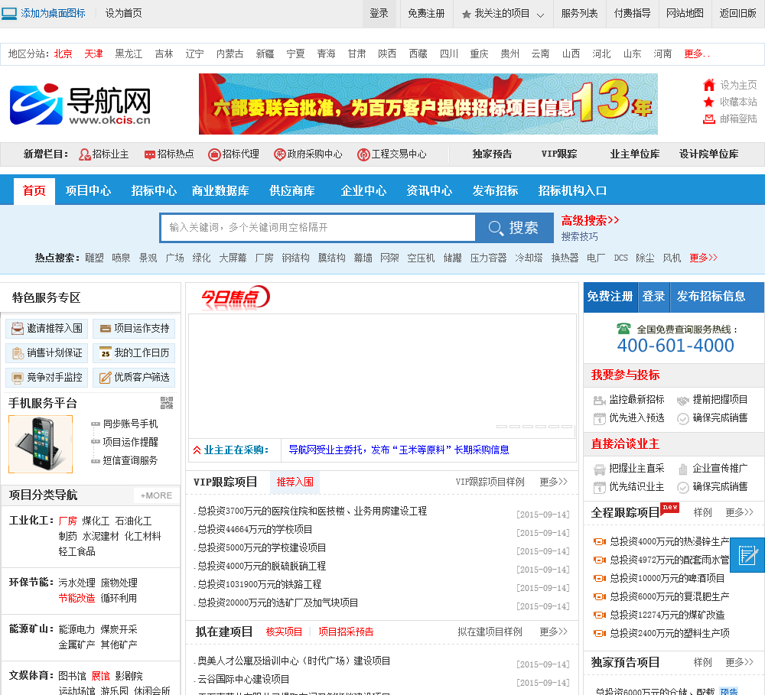Viewport: 765px width, 695px height.
Task: Open 总投资10000万元的啤酒项目 entry
Action: (x=667, y=578)
